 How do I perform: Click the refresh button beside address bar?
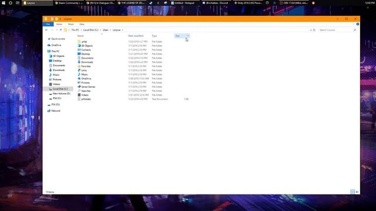click(x=314, y=30)
